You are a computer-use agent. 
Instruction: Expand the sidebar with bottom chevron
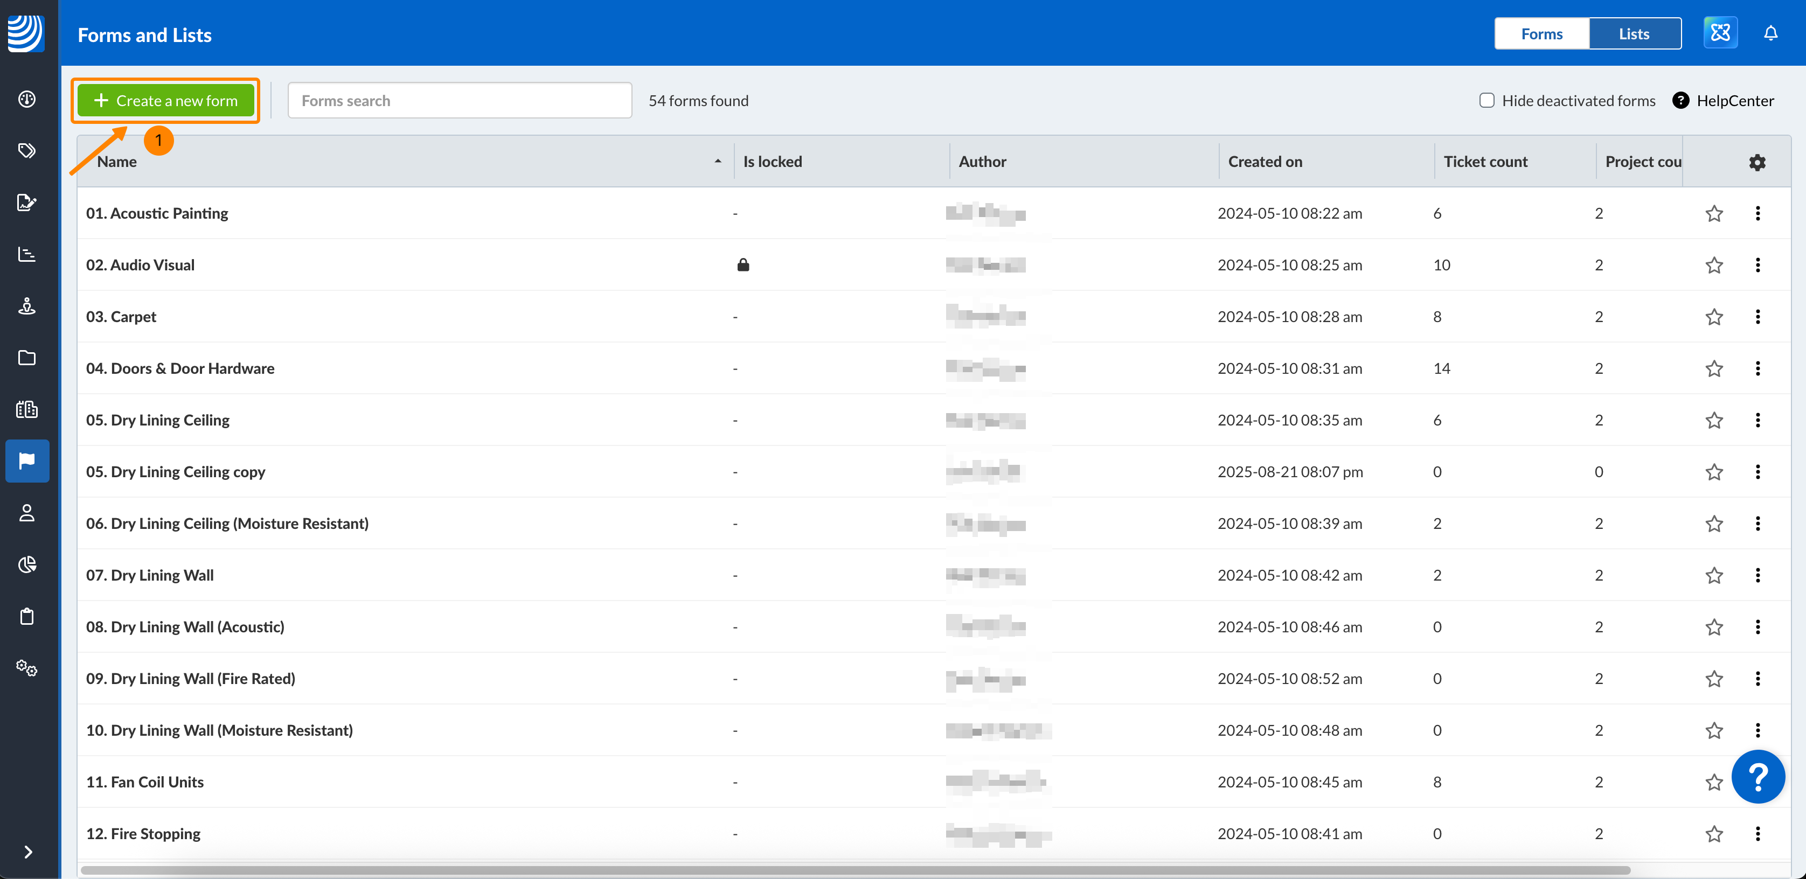pos(28,852)
